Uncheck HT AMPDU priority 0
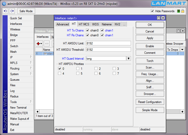 pos(60,69)
